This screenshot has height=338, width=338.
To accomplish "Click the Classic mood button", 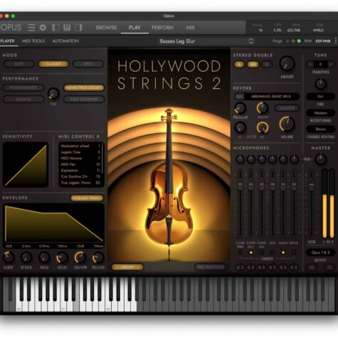I will 53,64.
